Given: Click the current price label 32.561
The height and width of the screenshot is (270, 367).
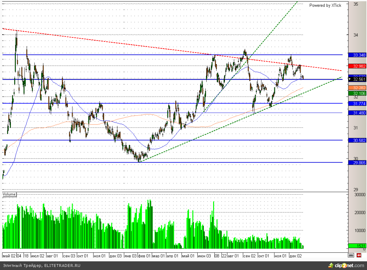Looking at the screenshot, I should coord(357,79).
